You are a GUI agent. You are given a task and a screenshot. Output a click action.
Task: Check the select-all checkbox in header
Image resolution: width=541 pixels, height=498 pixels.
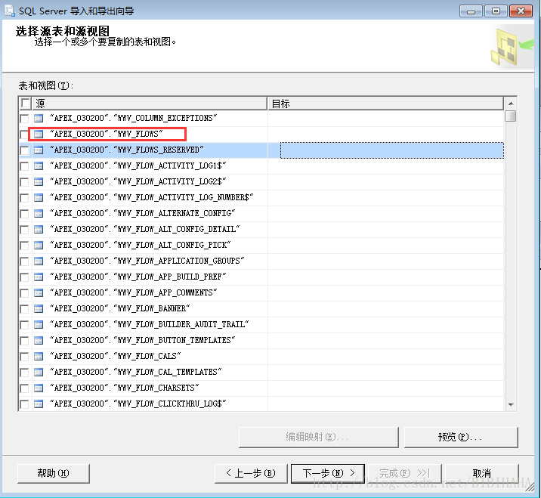tap(25, 104)
